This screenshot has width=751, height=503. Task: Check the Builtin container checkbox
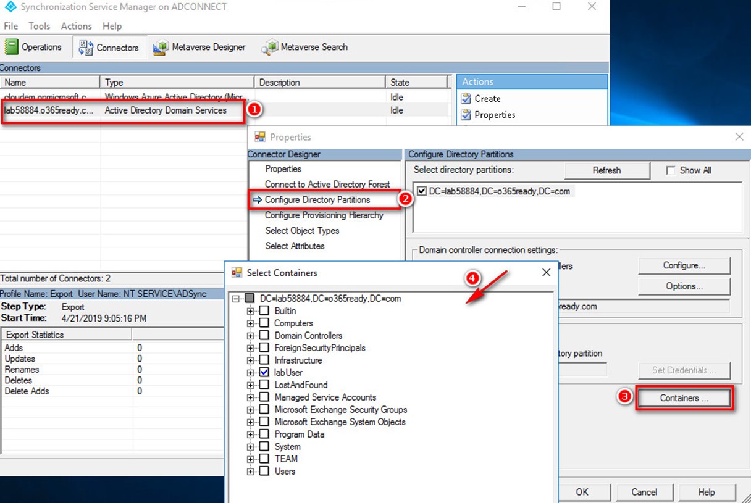click(x=264, y=311)
